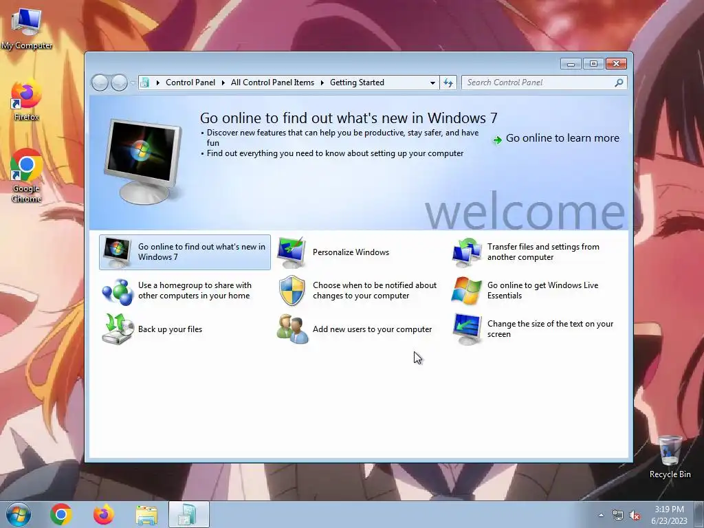
Task: Select Choose when to be notified label
Action: 375,291
